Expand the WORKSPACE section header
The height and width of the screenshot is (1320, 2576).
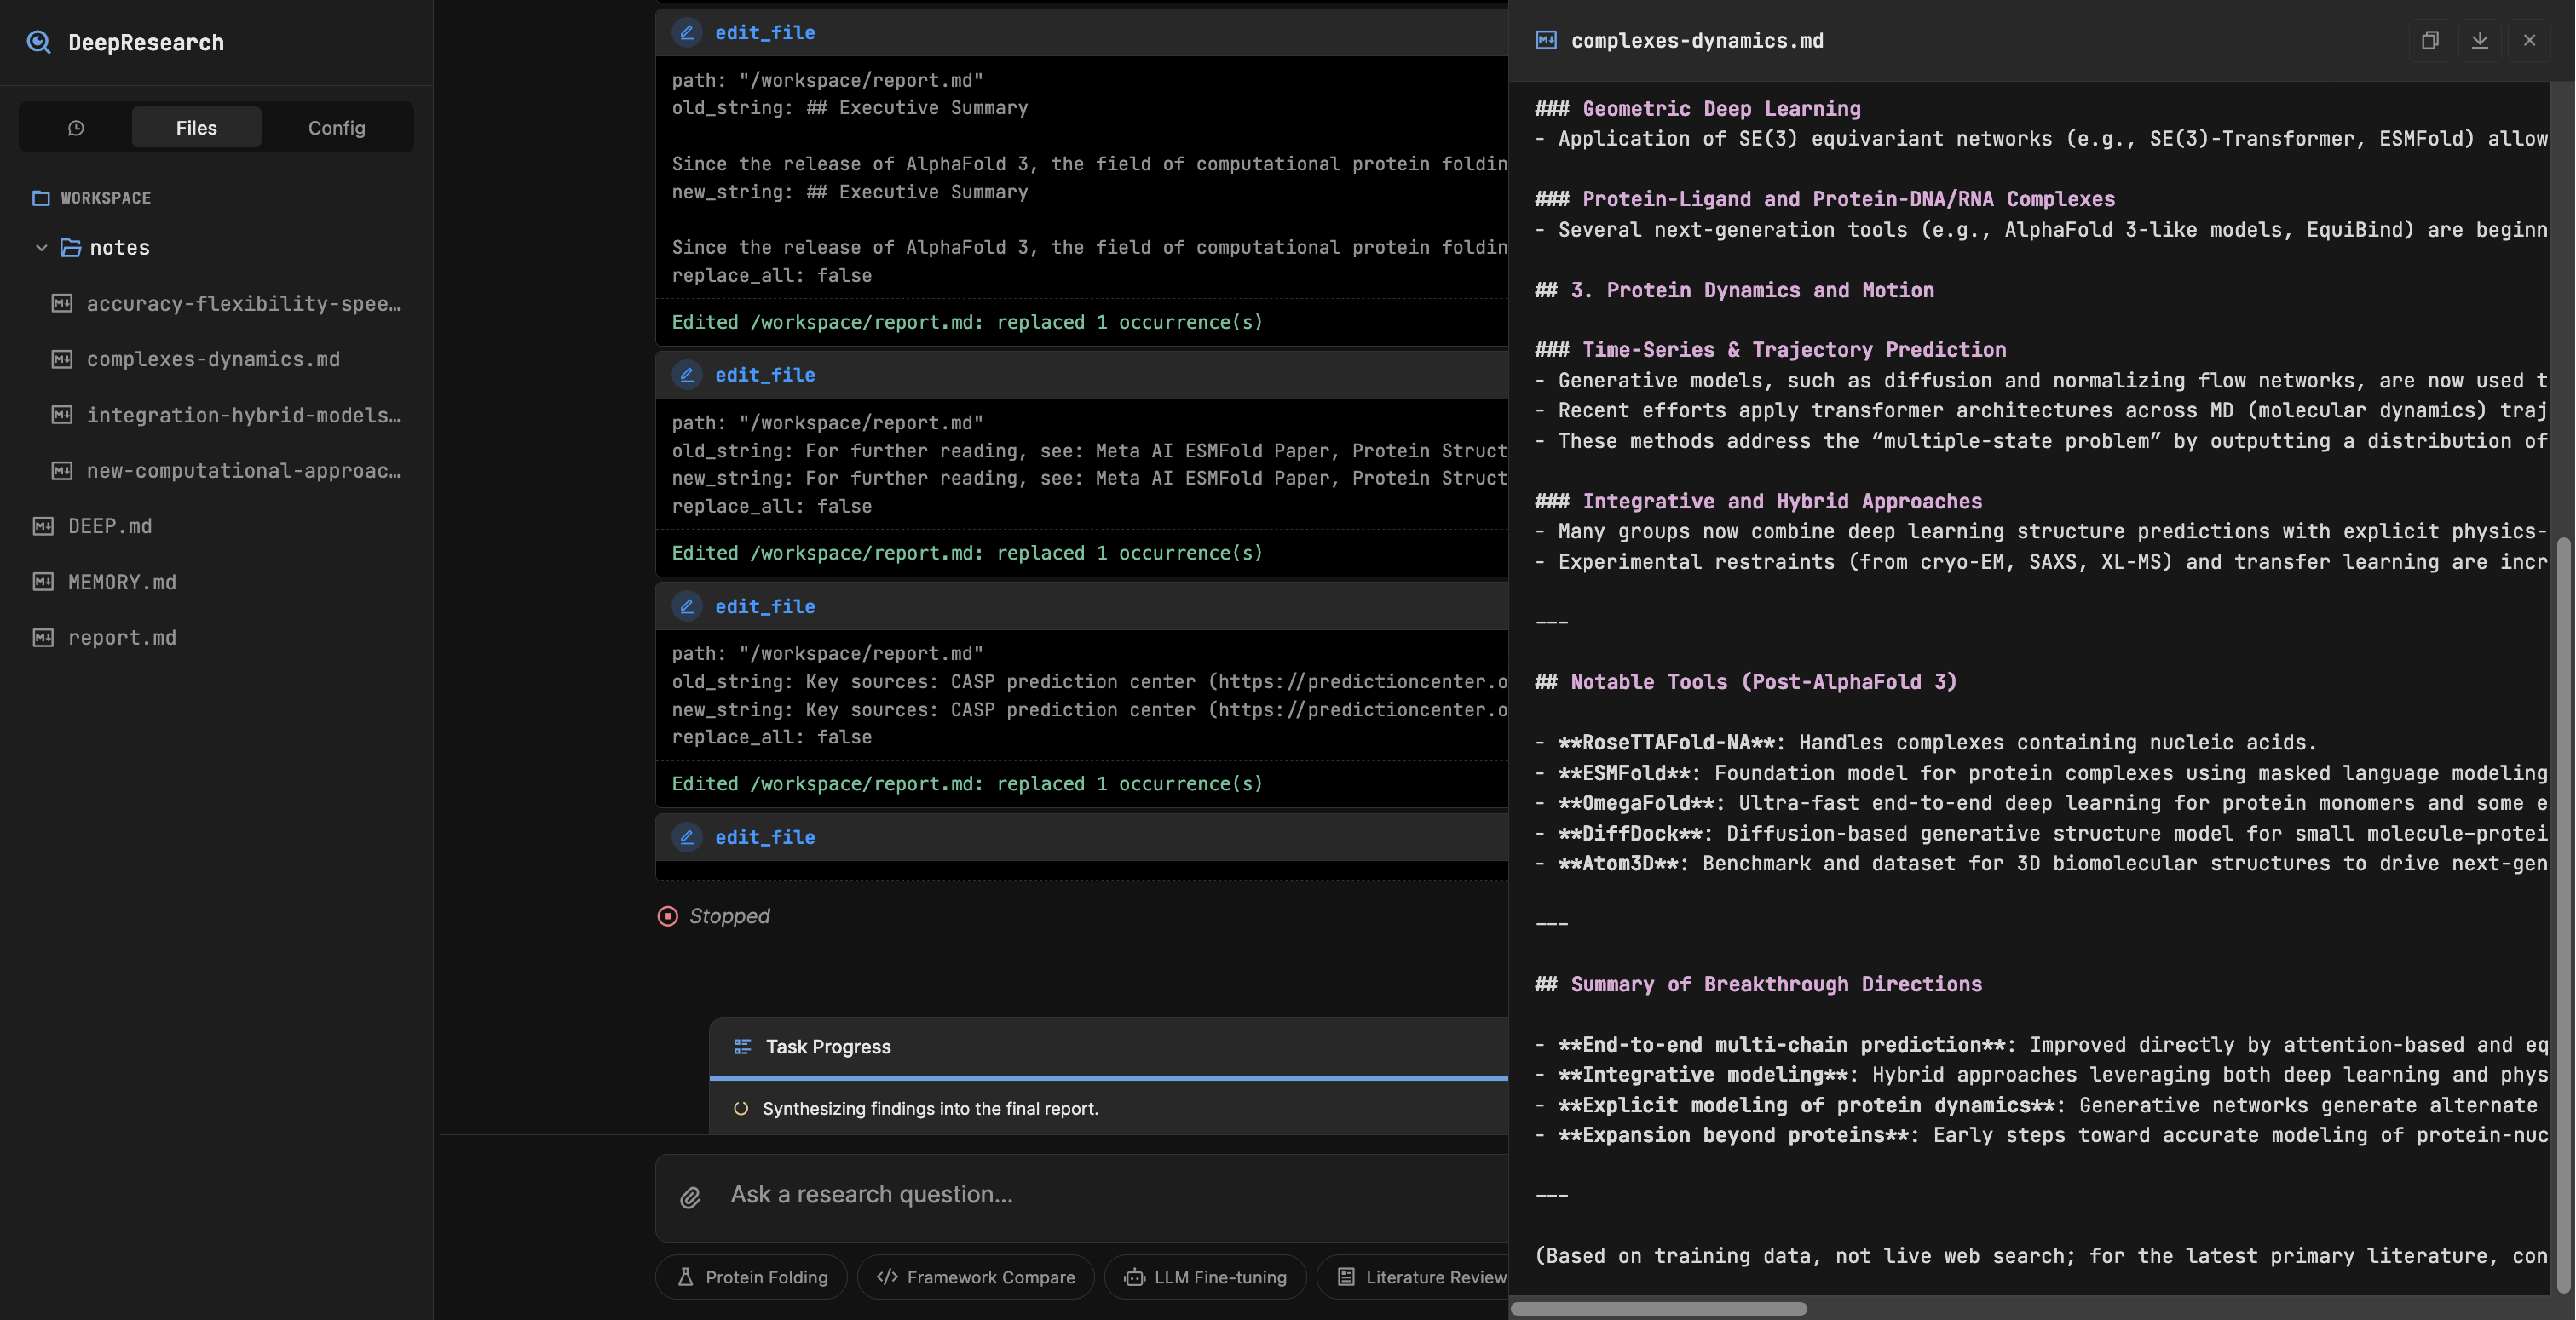(x=105, y=198)
